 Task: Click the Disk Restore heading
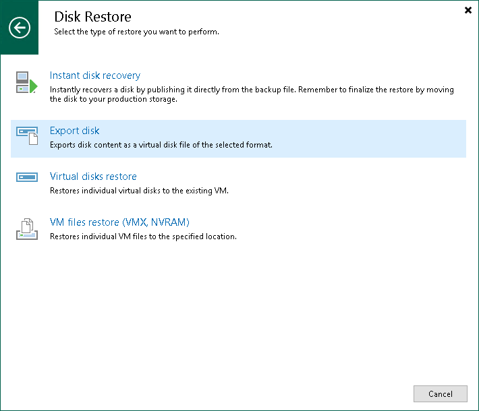[x=92, y=16]
